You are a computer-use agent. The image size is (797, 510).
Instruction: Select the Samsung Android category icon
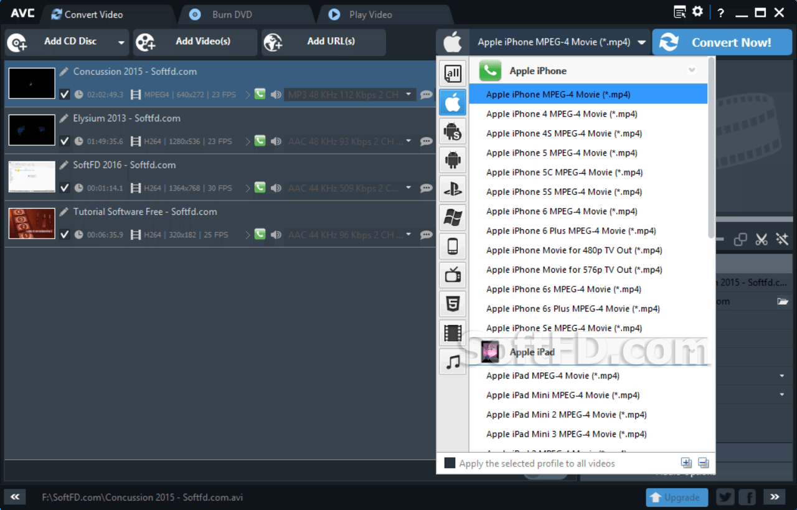pyautogui.click(x=453, y=131)
